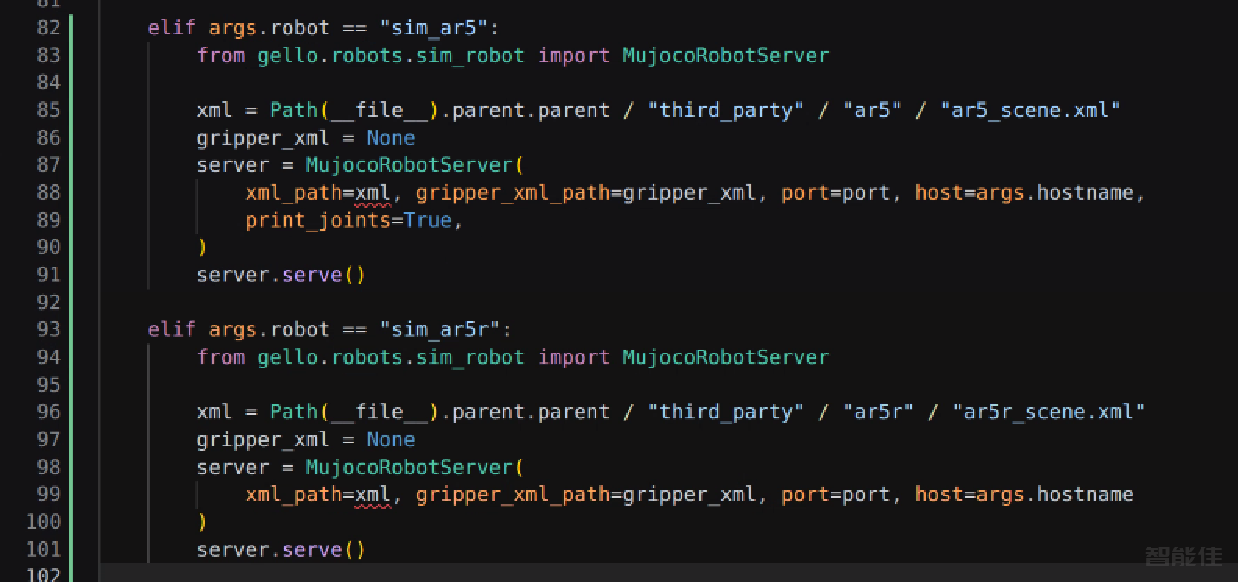The height and width of the screenshot is (582, 1238).
Task: Click print_joints parameter on line 89
Action: 318,221
